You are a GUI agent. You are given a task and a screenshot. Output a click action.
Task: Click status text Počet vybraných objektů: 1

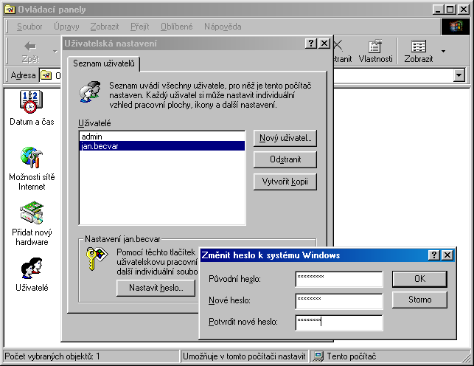point(52,356)
